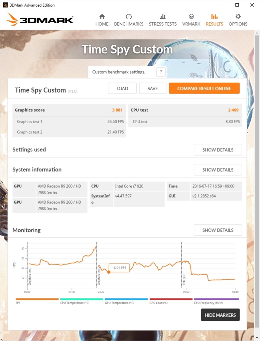Click Compare Result Online button
This screenshot has height=341, width=260.
click(x=204, y=88)
